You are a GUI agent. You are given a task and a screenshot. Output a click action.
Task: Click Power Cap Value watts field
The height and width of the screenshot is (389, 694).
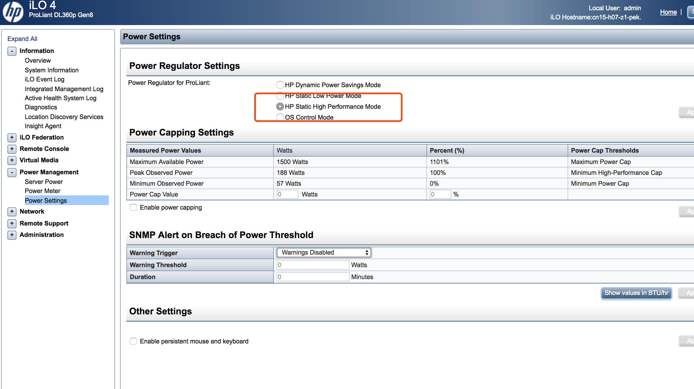pyautogui.click(x=287, y=194)
